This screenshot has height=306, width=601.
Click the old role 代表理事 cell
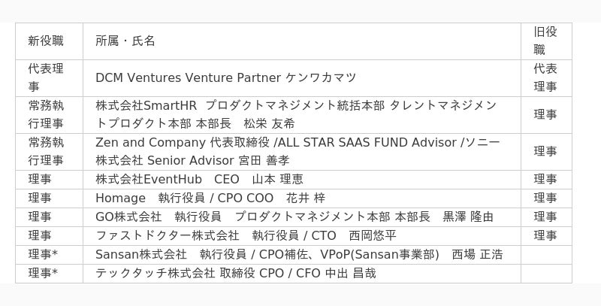click(546, 78)
